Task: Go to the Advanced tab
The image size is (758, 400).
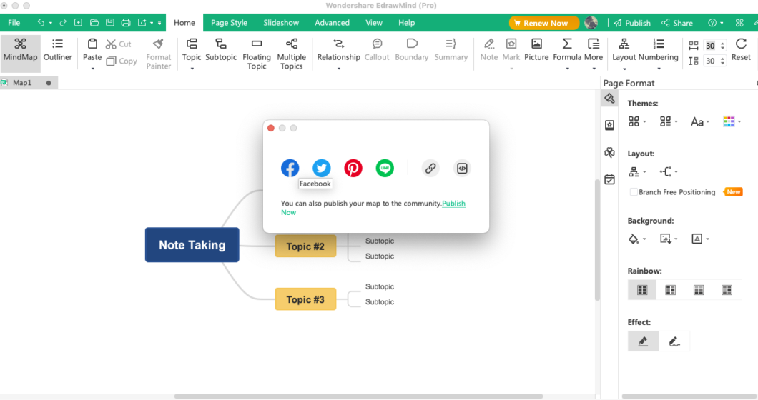Action: tap(332, 23)
